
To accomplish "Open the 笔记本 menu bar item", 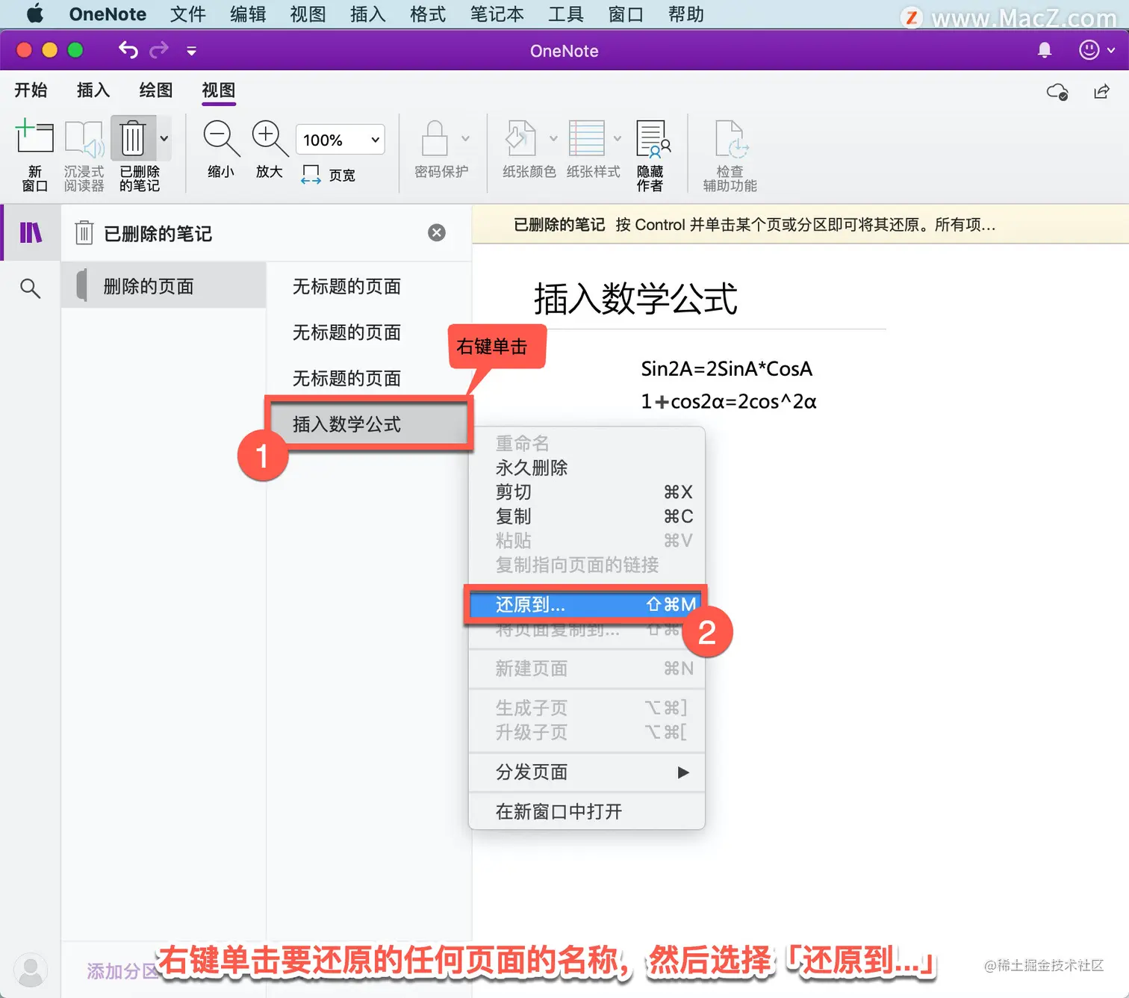I will (497, 14).
